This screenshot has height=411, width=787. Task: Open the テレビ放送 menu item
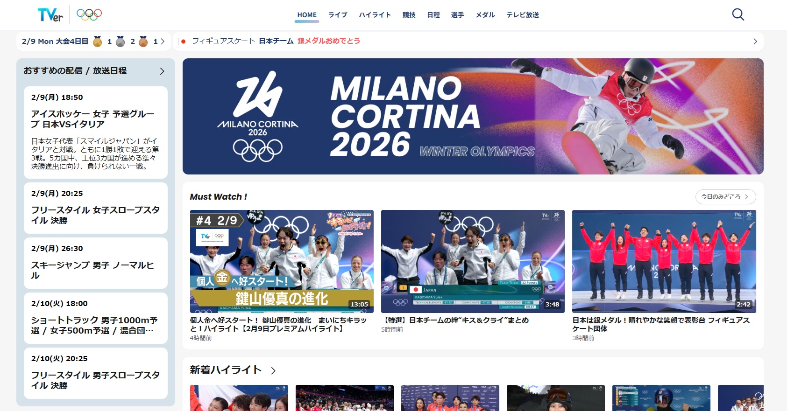[x=523, y=15]
